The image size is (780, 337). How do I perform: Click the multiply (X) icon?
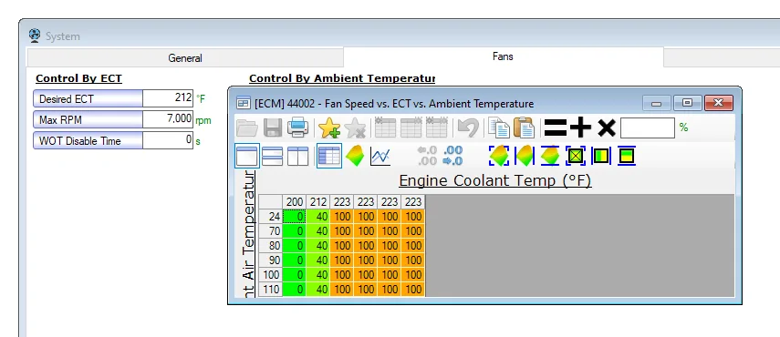[607, 128]
